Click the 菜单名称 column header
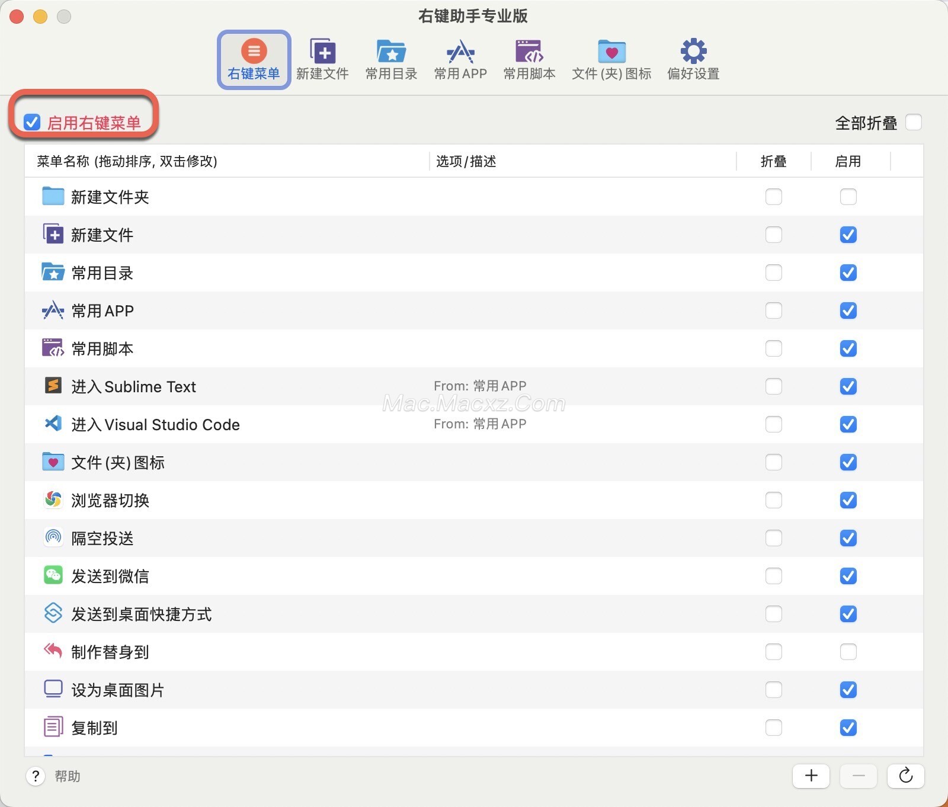The image size is (948, 807). [x=127, y=161]
